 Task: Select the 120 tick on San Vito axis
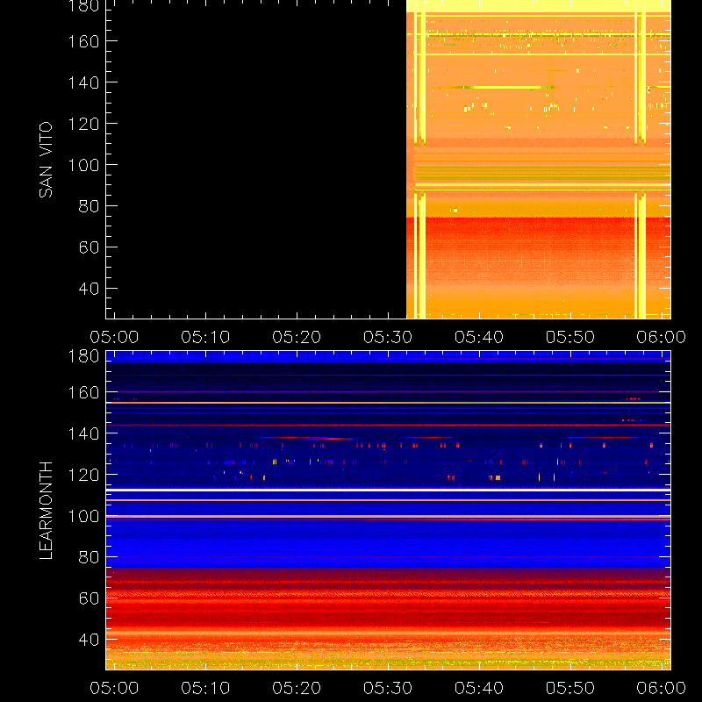tap(83, 124)
